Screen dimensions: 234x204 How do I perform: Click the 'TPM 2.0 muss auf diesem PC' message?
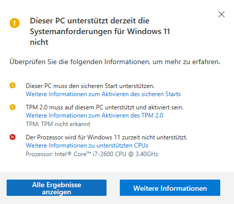point(105,107)
